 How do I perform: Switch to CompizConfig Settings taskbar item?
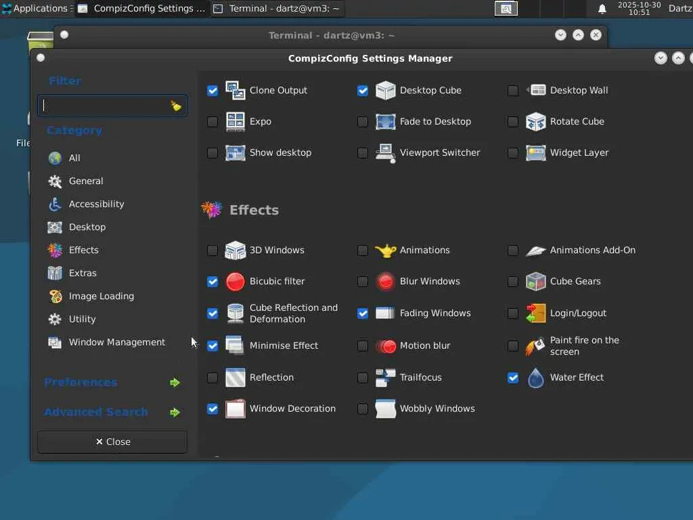coord(141,8)
